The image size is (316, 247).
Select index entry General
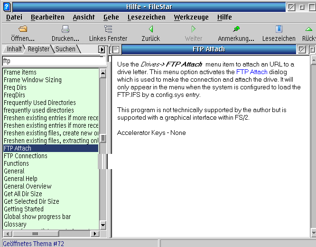[51, 171]
